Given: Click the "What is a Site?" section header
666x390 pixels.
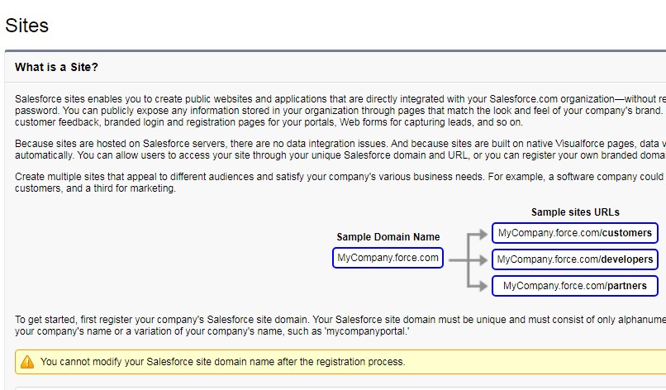Looking at the screenshot, I should pyautogui.click(x=56, y=67).
